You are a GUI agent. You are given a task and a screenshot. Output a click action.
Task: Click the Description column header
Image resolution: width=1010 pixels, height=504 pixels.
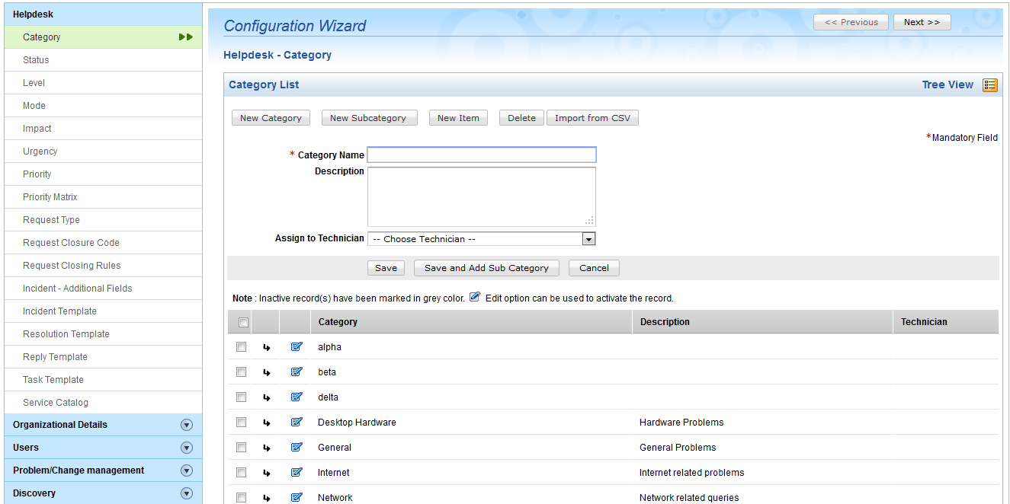(665, 322)
